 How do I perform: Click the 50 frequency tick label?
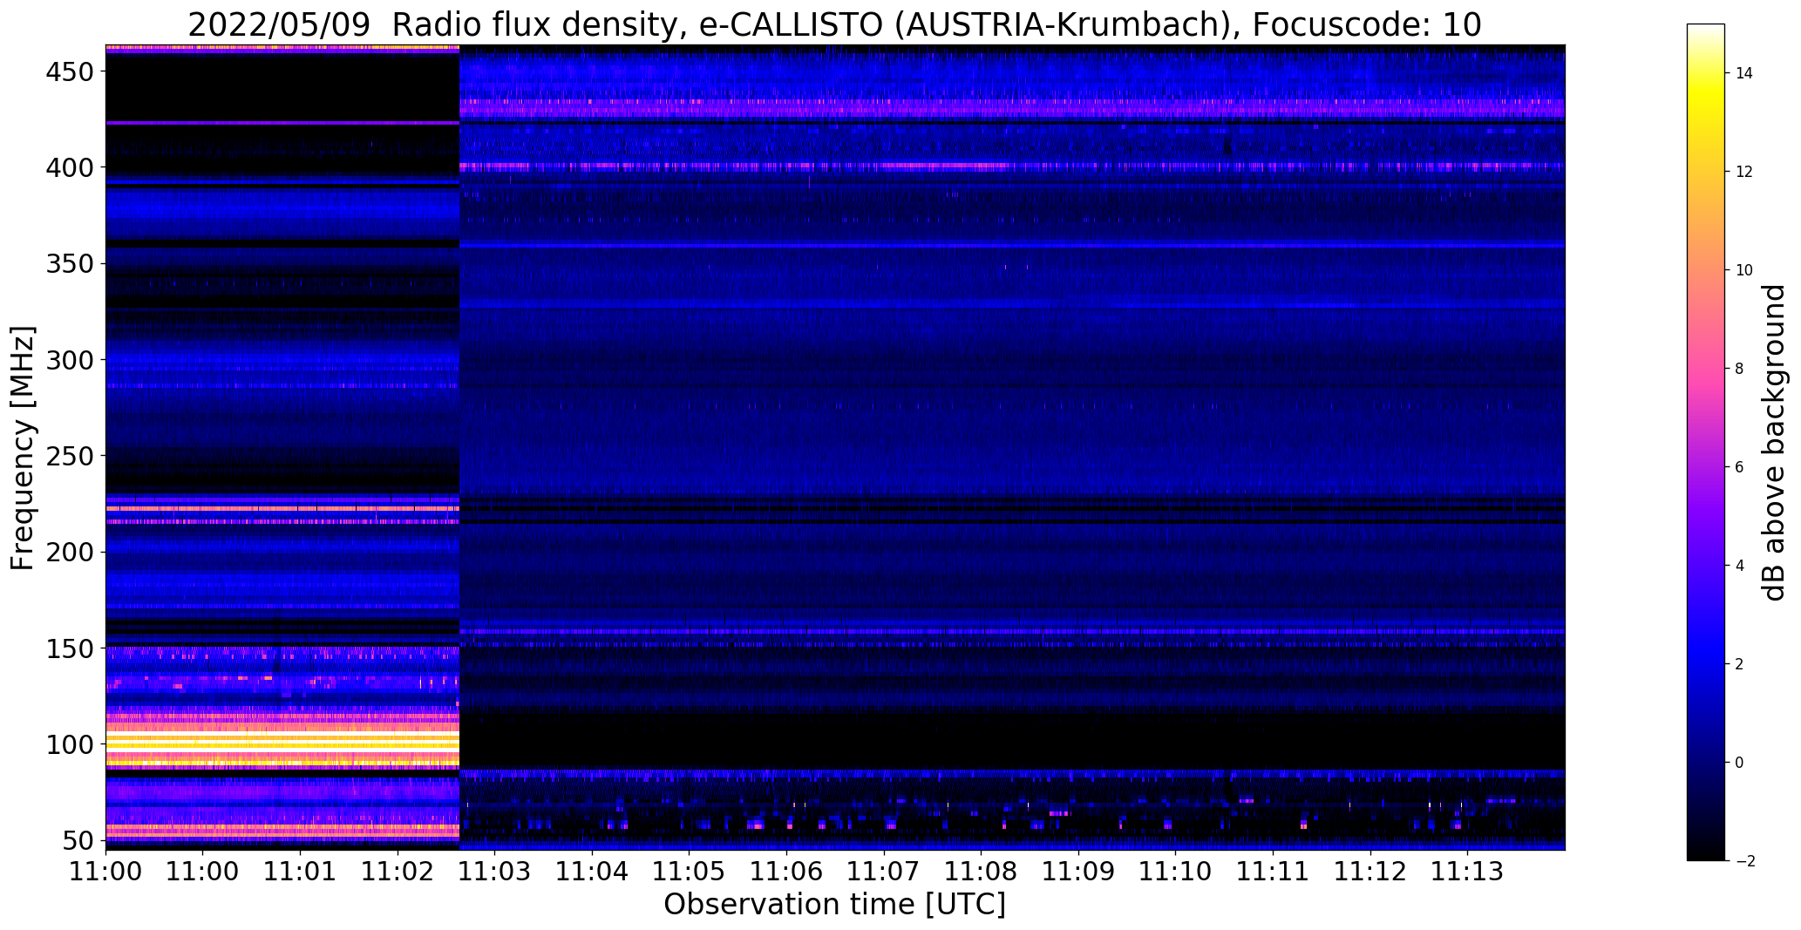[78, 840]
